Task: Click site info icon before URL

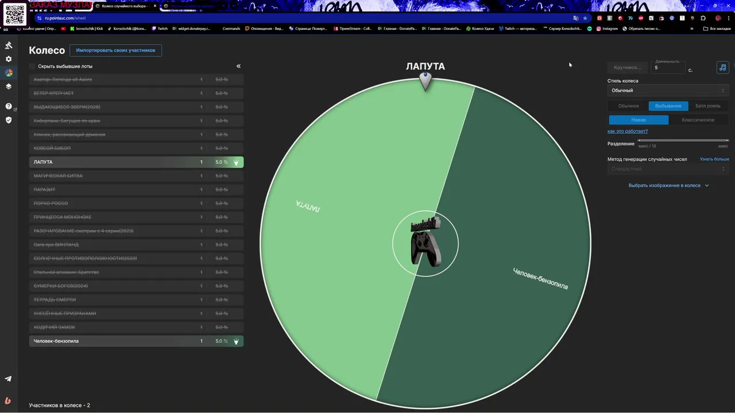Action: coord(40,18)
